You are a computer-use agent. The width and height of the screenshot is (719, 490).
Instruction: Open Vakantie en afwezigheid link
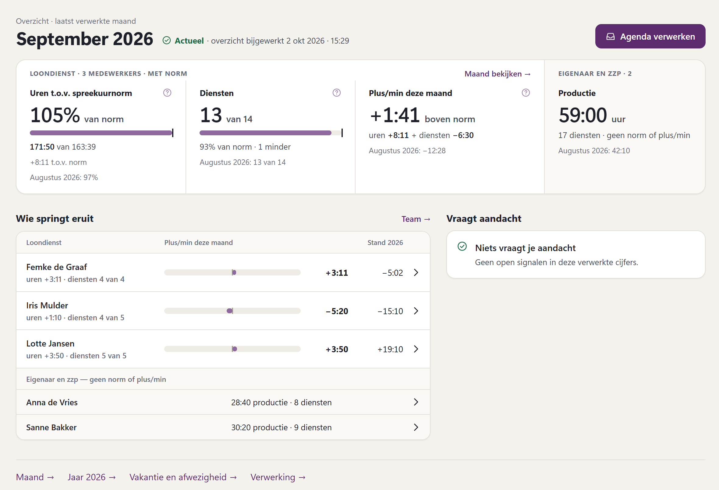(x=183, y=477)
